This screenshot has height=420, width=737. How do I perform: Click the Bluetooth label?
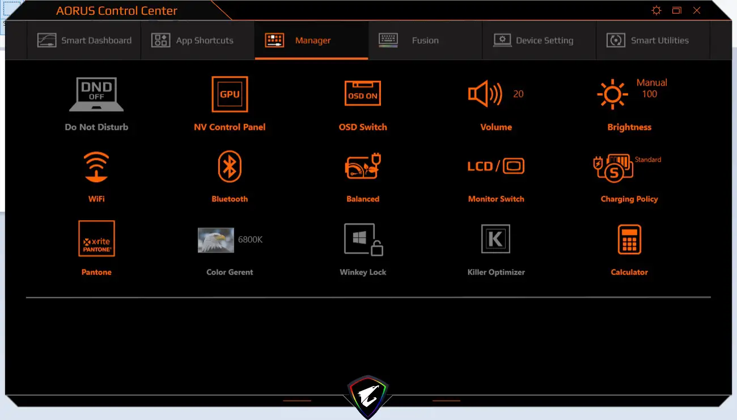click(230, 199)
